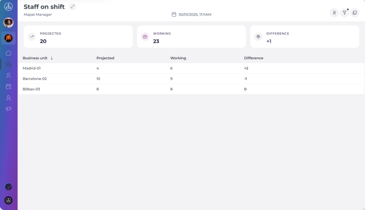Click the Projected summary card
Screen dimensions: 365x210
(78, 37)
